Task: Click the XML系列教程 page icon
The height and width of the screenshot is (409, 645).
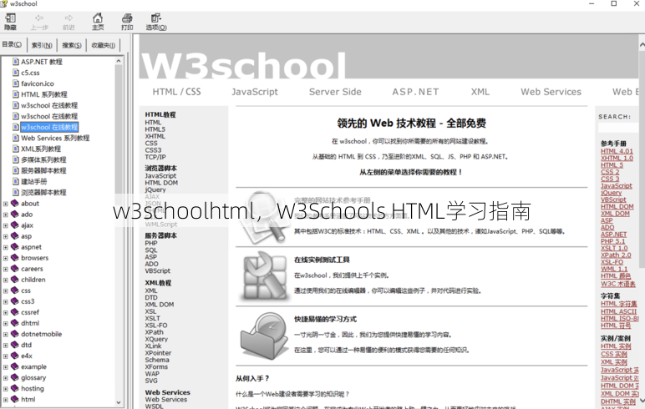Action: [x=16, y=149]
